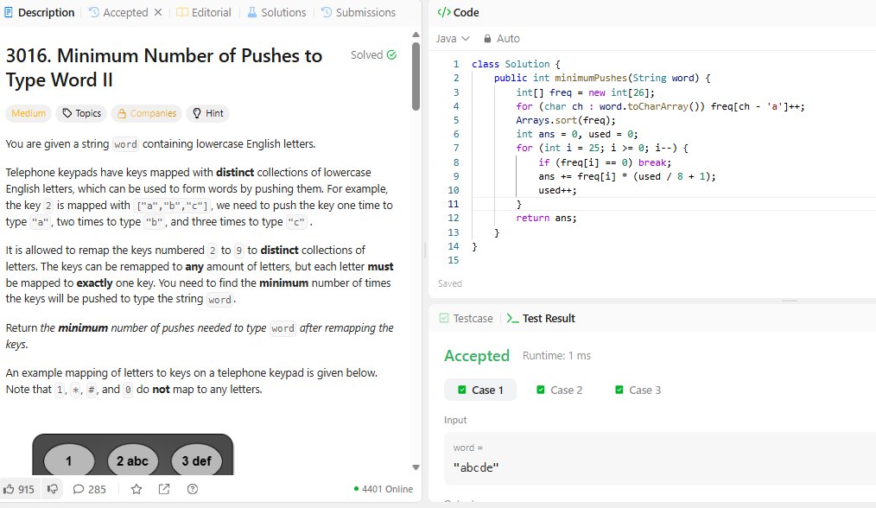
Task: Click the Medium difficulty tag
Action: [29, 113]
